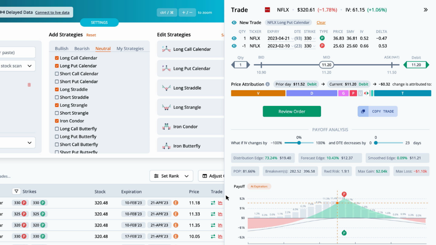Click the green P type badge for the 2023-04-21 leg
Screen dimensions: 436x245
click(322, 38)
